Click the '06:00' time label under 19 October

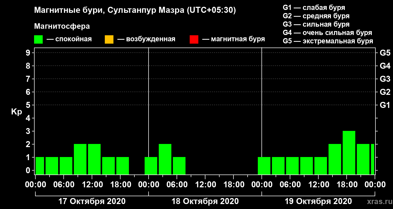290,184
